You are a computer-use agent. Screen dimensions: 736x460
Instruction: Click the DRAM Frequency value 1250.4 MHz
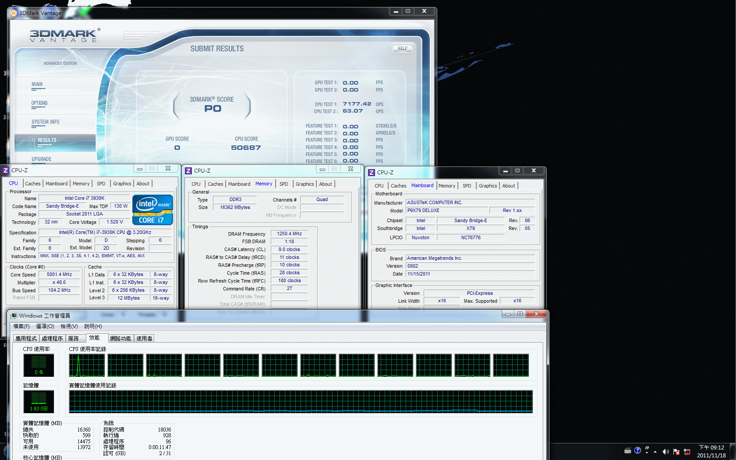[x=290, y=234]
